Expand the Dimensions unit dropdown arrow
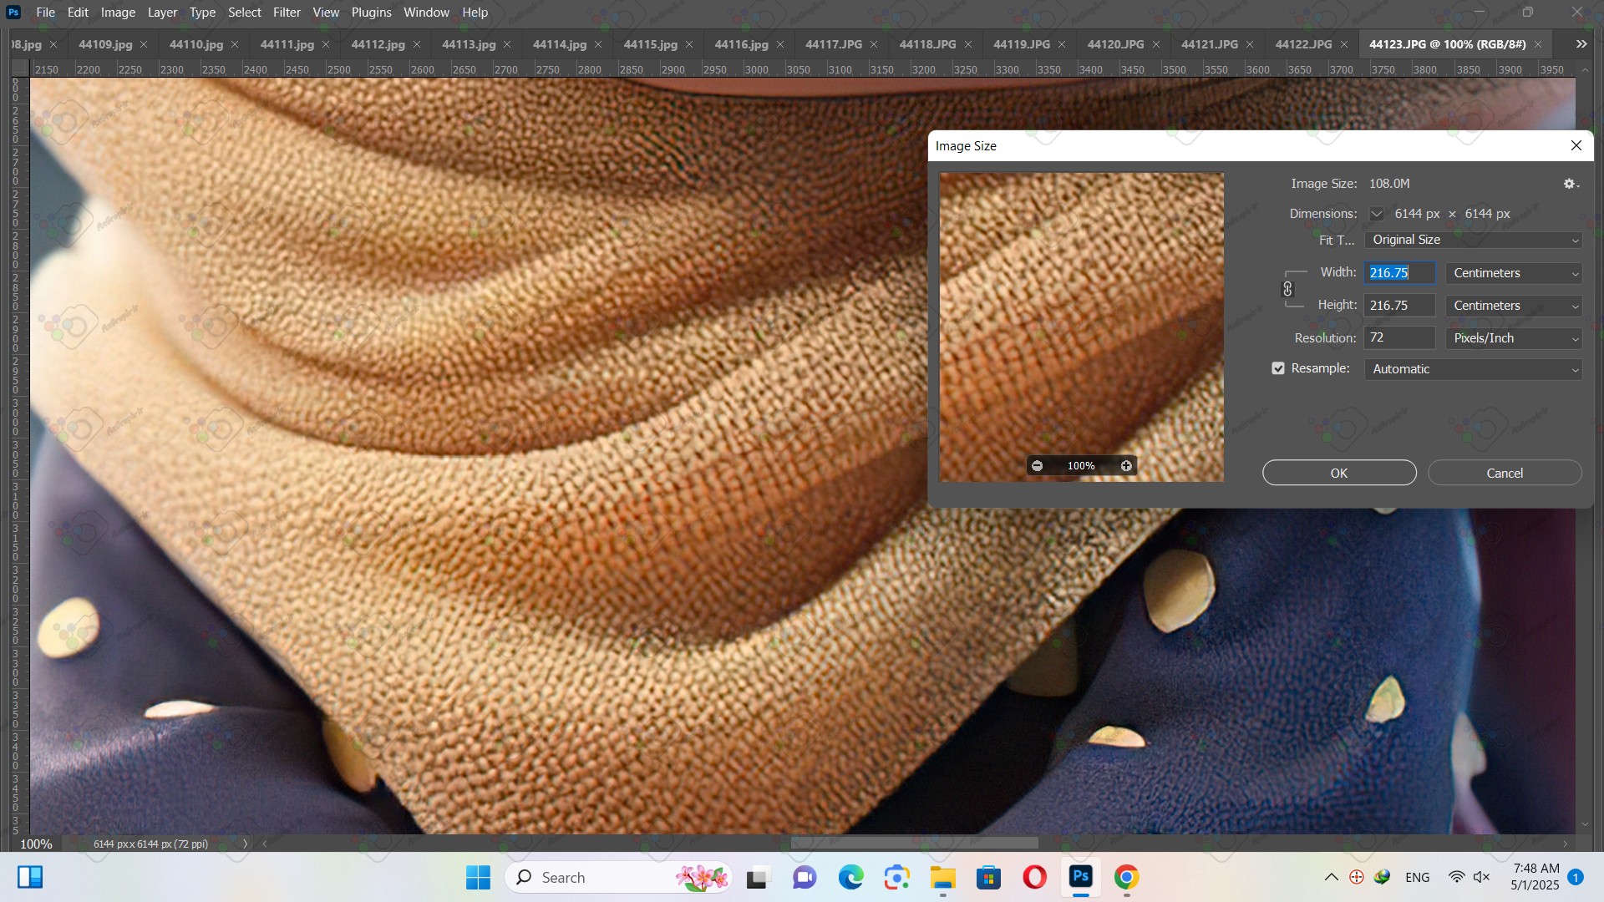Image resolution: width=1604 pixels, height=902 pixels. coord(1377,214)
